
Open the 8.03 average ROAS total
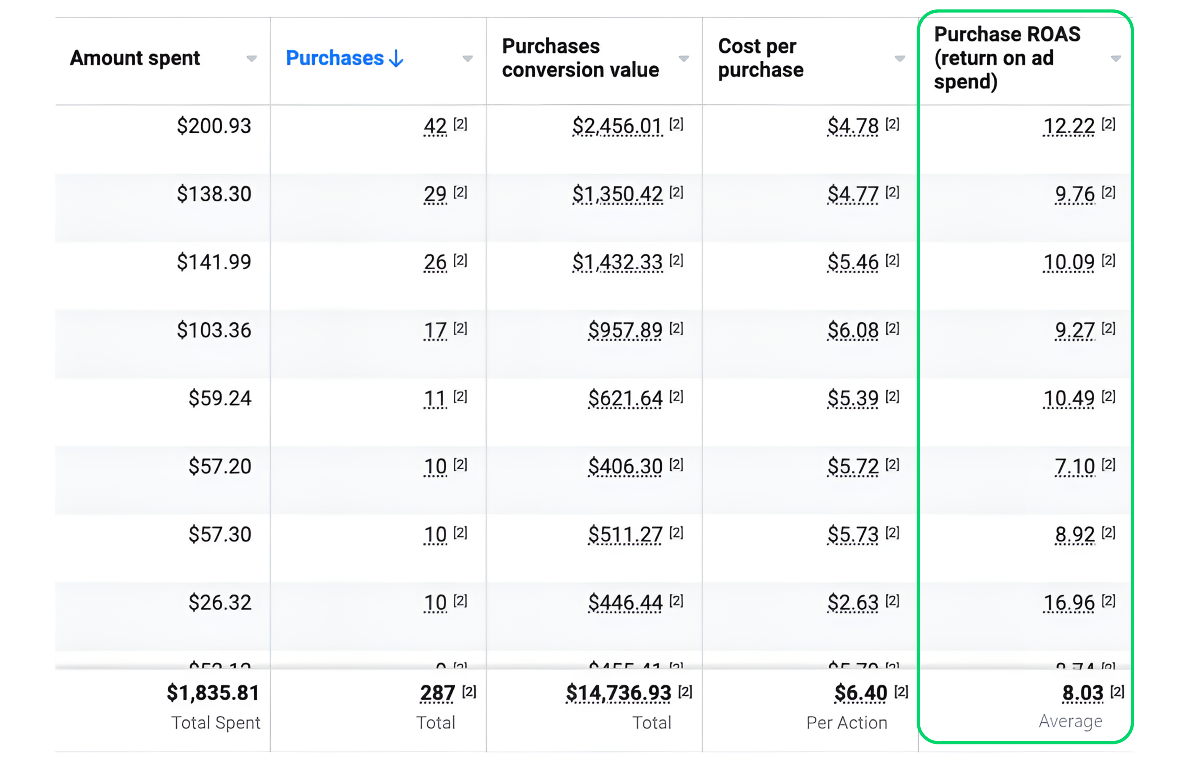point(1083,693)
